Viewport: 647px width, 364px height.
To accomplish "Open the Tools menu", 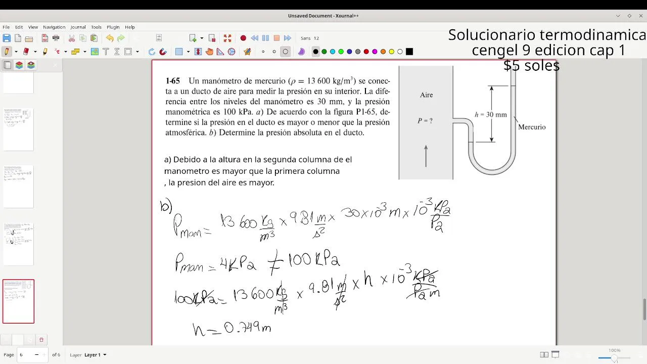I will (96, 27).
